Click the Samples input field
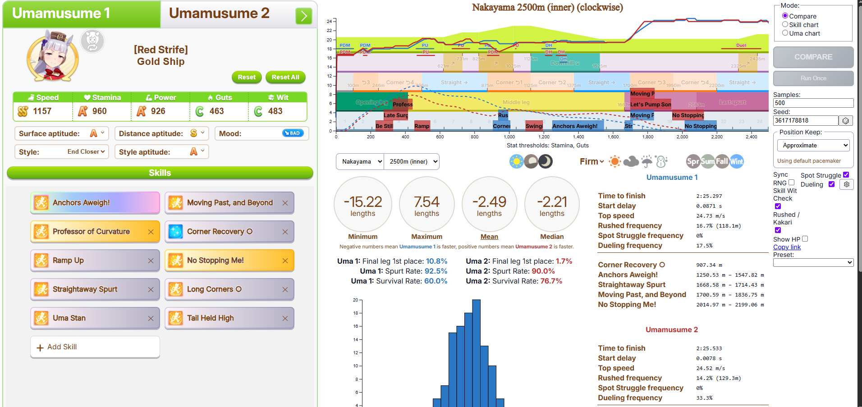862x407 pixels. pyautogui.click(x=813, y=103)
